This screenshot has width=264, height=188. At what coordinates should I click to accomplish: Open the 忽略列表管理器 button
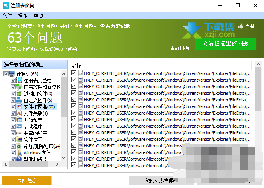tap(161, 181)
